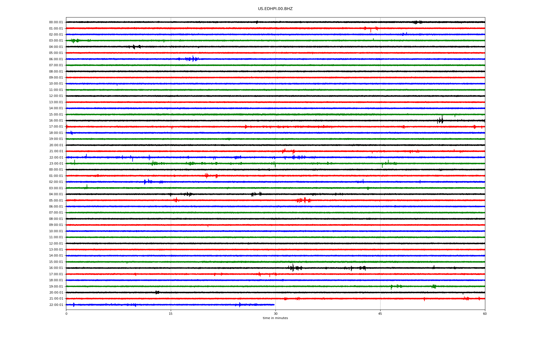The width and height of the screenshot is (551, 344).
Task: Click the US.EDHPI.00.BHZ plot title
Action: (x=275, y=9)
